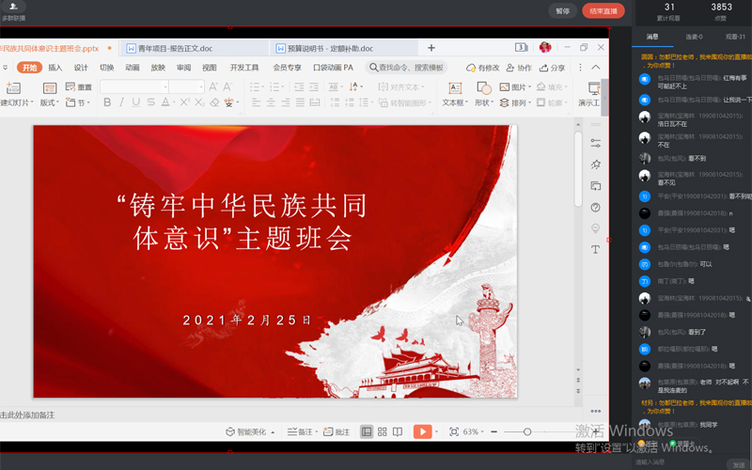Open the 设计 ribbon tab
Viewport: 752px width, 470px height.
81,68
